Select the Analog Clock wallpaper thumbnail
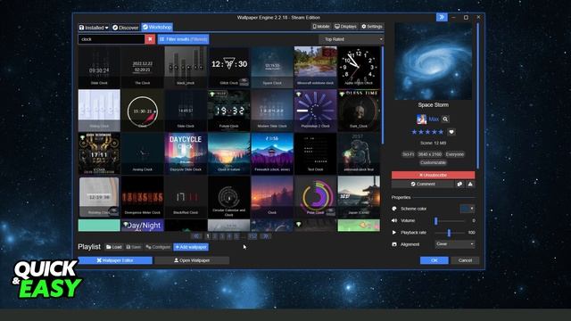Image resolution: width=571 pixels, height=321 pixels. [143, 153]
